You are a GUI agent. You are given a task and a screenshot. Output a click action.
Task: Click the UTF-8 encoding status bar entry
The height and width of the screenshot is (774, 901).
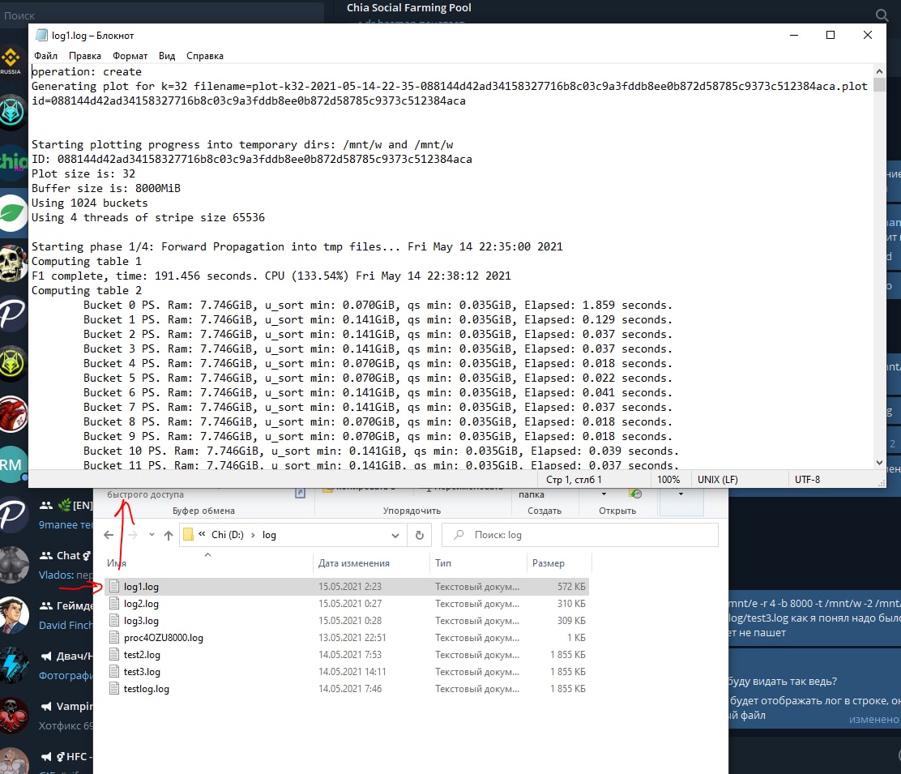coord(807,479)
